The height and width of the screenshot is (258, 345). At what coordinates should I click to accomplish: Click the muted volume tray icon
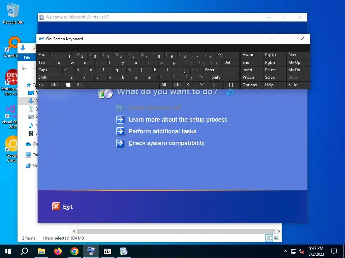coord(302,251)
